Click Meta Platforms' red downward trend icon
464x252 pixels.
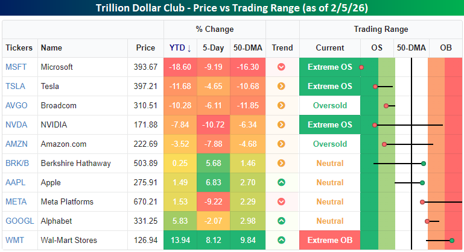(281, 201)
